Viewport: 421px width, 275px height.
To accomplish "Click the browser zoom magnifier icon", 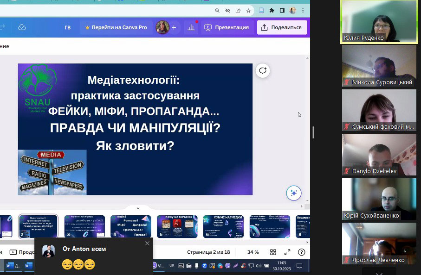I will [x=217, y=11].
